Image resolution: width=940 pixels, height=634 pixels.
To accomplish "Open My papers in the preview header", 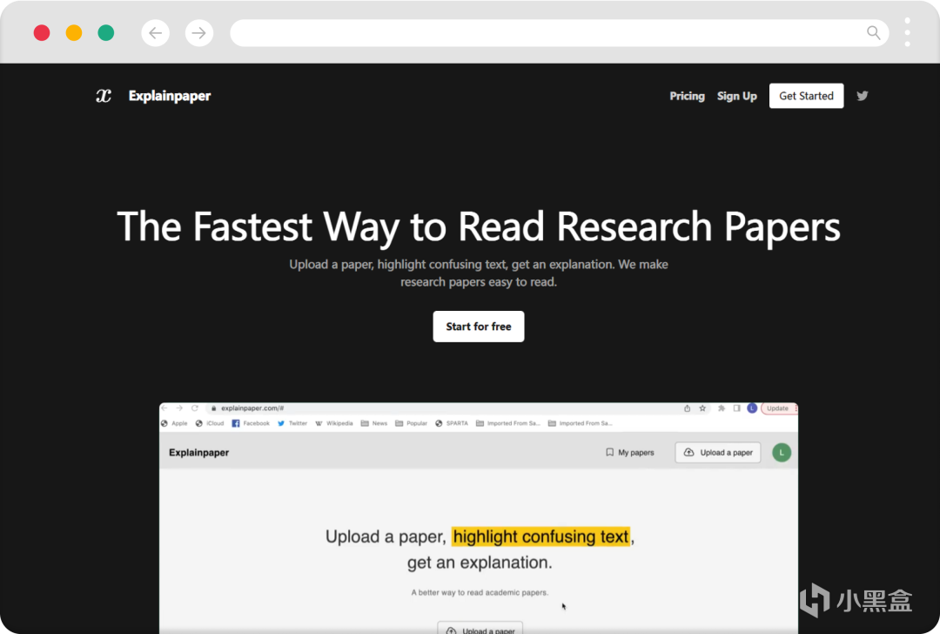I will pyautogui.click(x=630, y=452).
